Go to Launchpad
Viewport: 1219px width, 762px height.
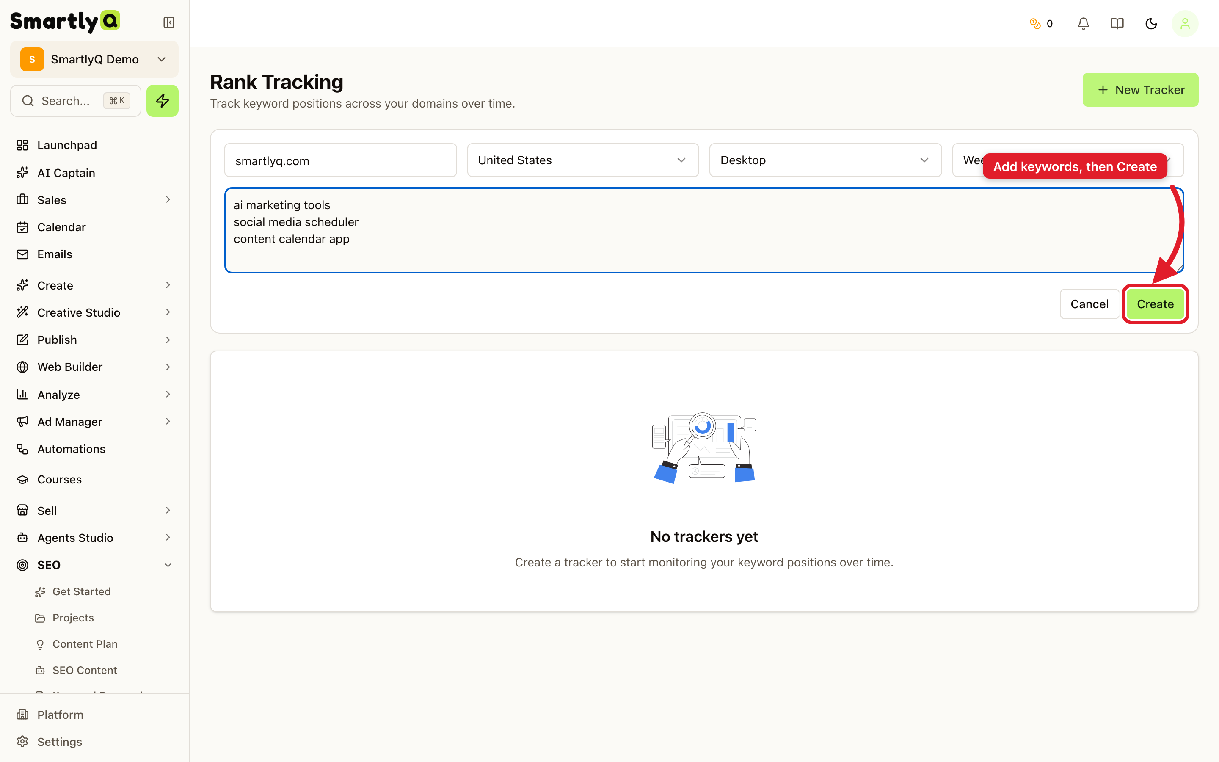(67, 145)
